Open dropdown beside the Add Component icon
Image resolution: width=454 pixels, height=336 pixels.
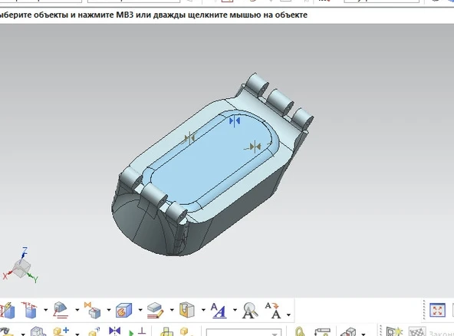click(77, 334)
